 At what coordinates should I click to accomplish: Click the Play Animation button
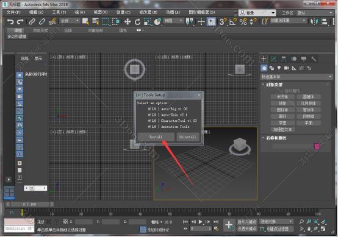tap(201, 222)
